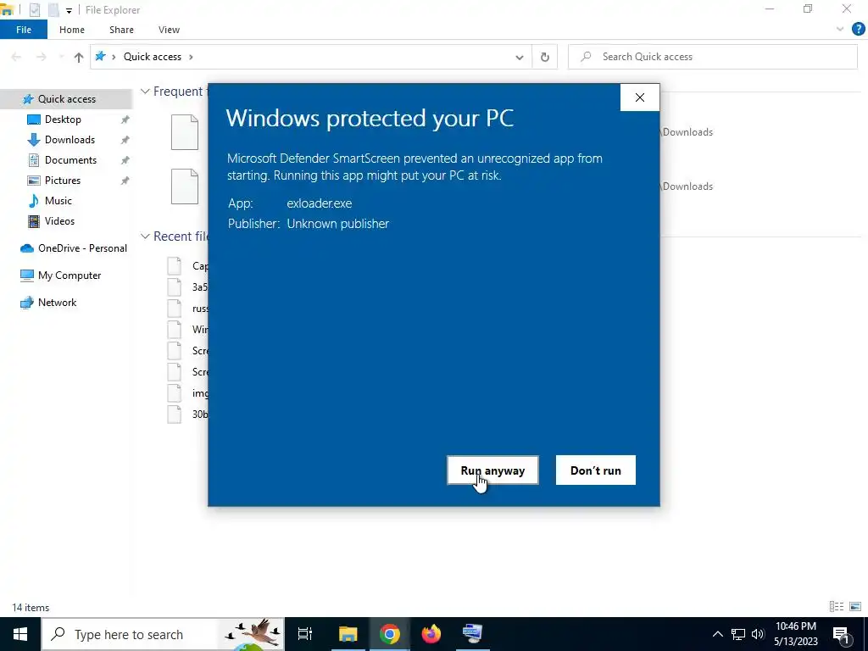The height and width of the screenshot is (651, 868).
Task: Open Task View from the taskbar
Action: click(x=305, y=634)
